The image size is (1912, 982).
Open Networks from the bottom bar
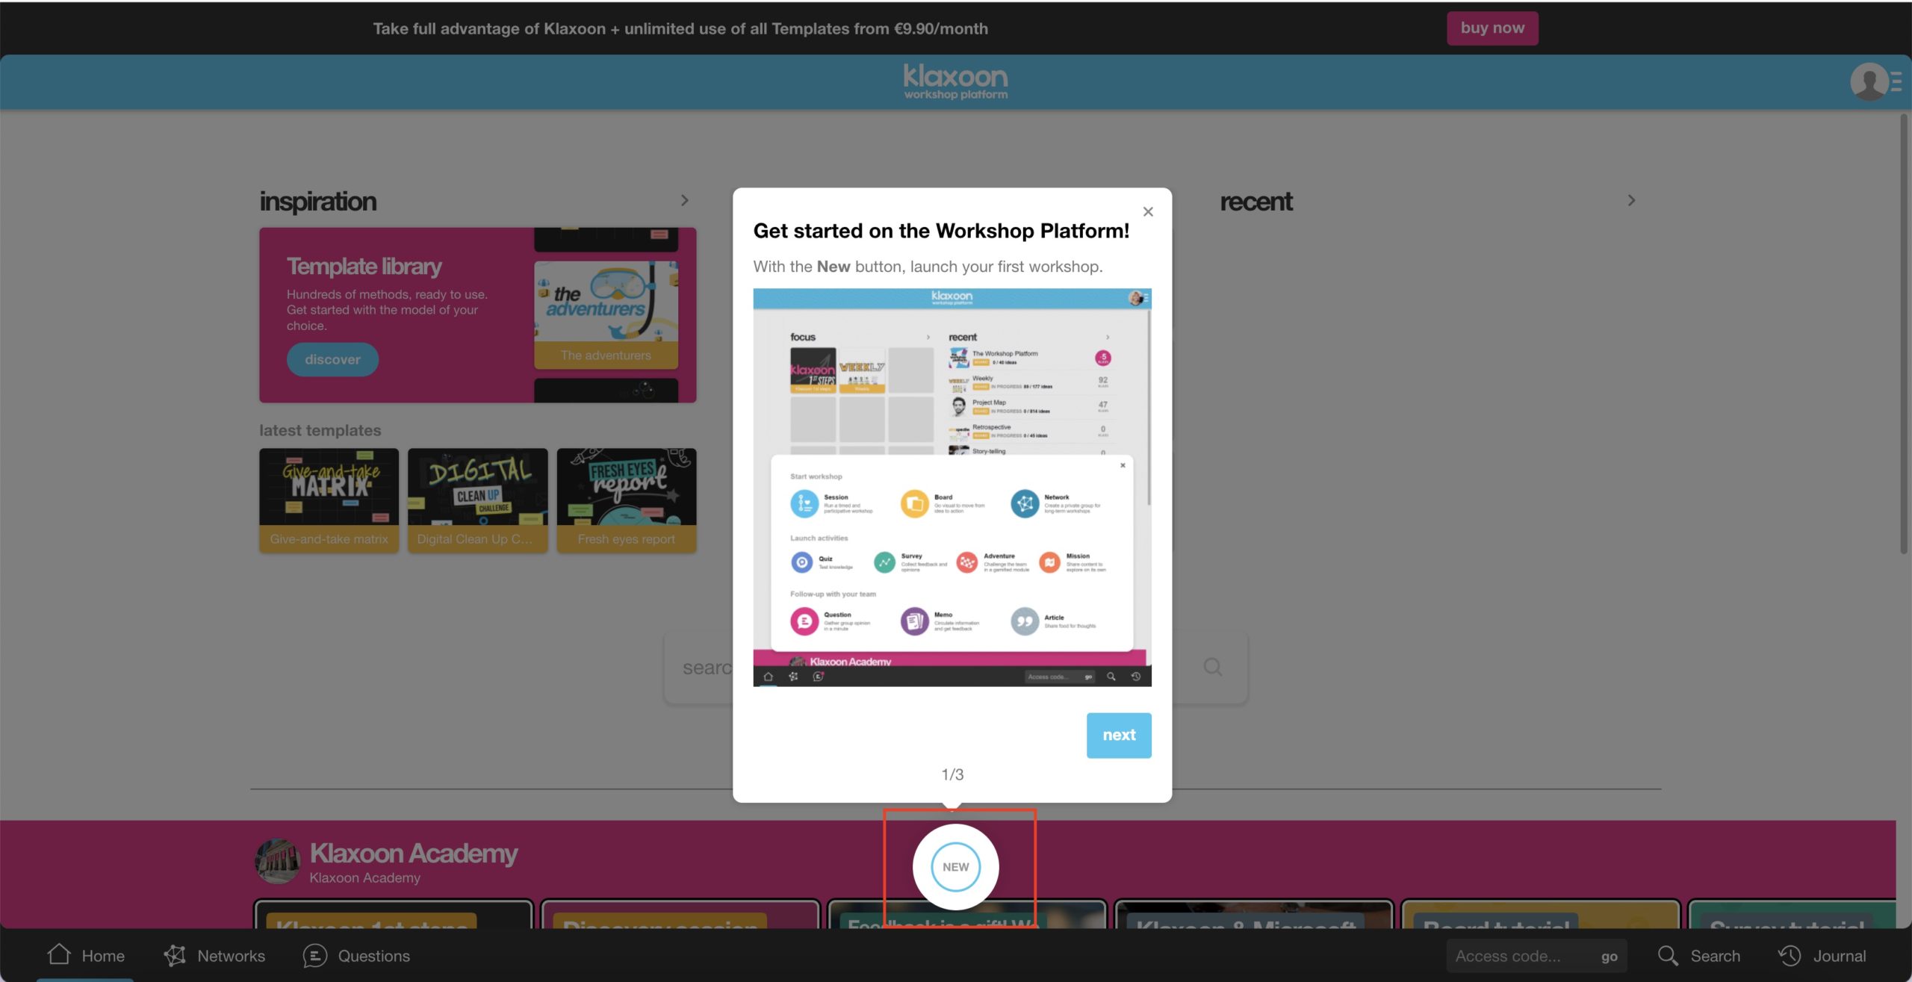pos(214,955)
